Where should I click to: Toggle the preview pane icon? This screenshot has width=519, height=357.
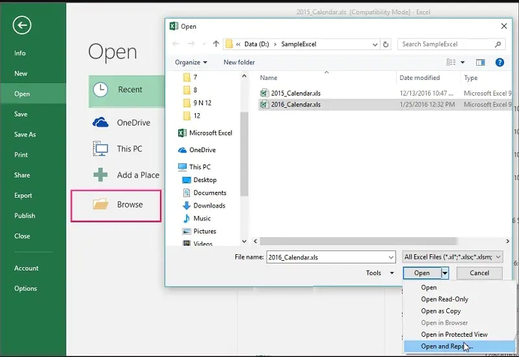coord(481,62)
